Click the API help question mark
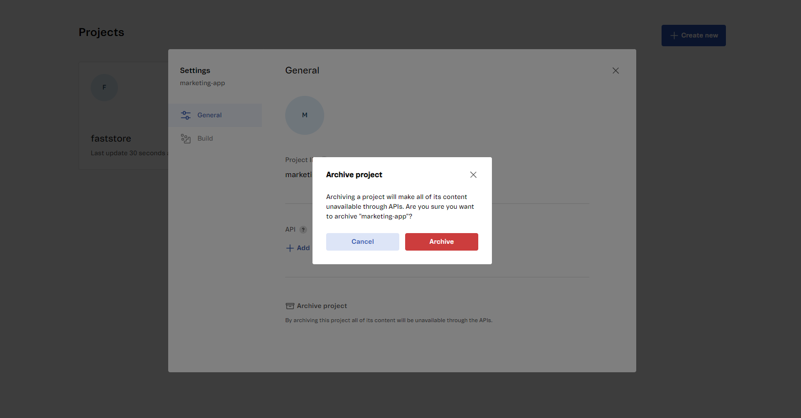This screenshot has width=801, height=418. 303,230
